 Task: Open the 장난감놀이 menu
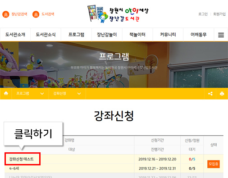(107, 35)
